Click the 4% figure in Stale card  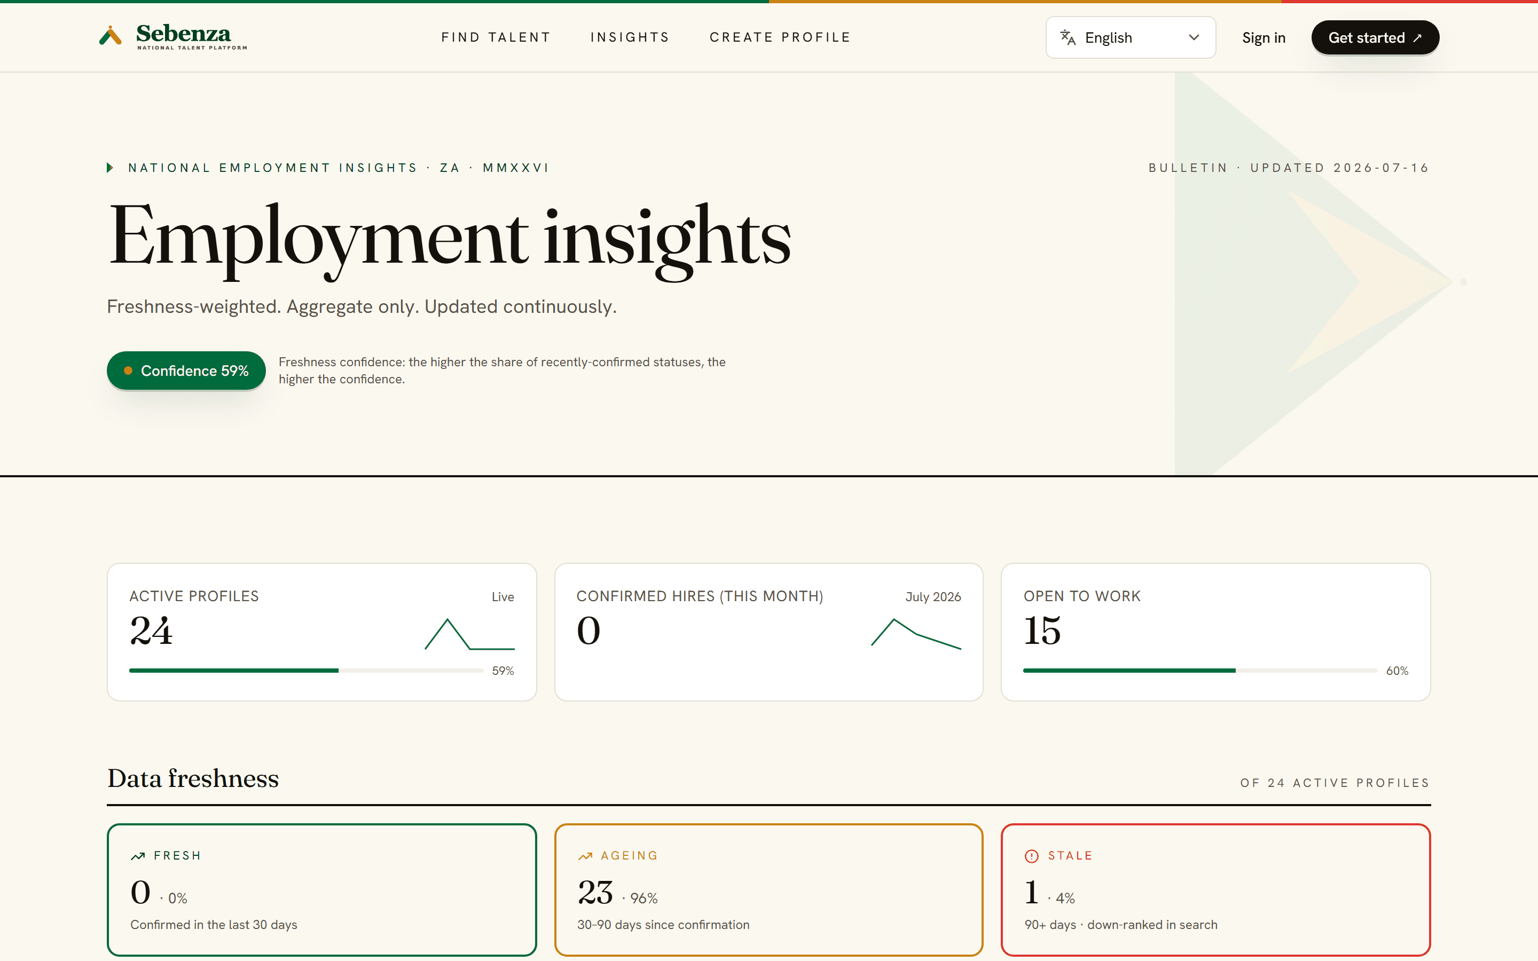tap(1065, 899)
